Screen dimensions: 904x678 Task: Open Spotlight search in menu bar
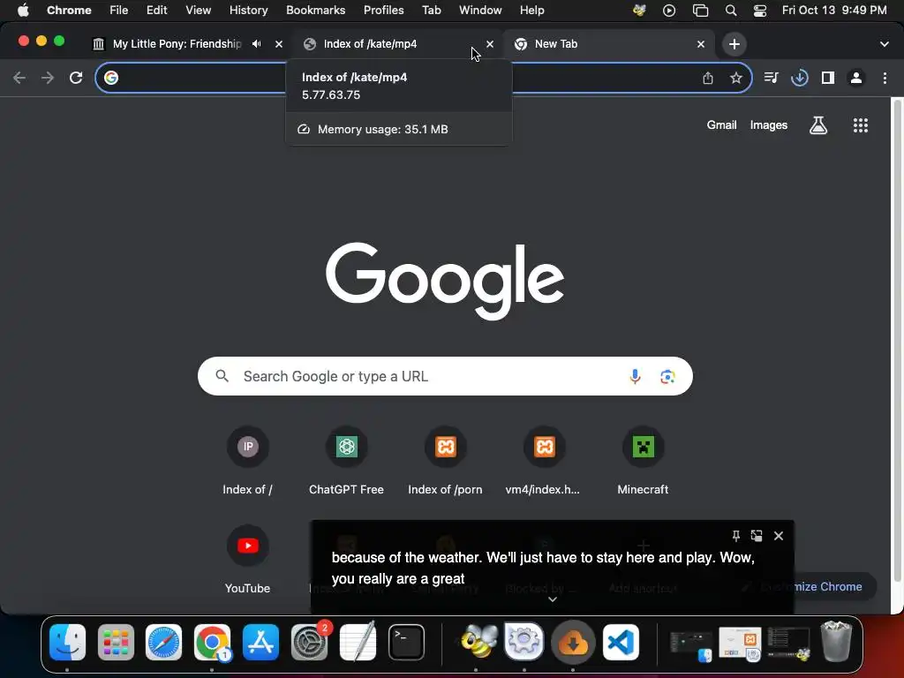(x=730, y=11)
